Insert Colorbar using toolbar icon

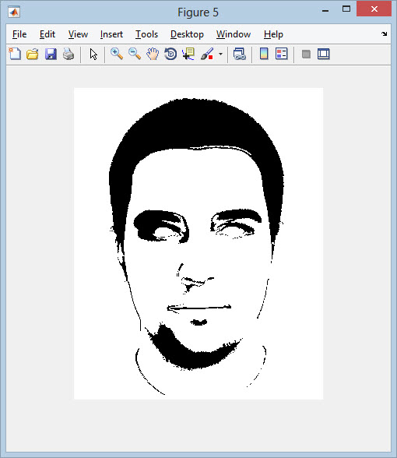point(264,54)
